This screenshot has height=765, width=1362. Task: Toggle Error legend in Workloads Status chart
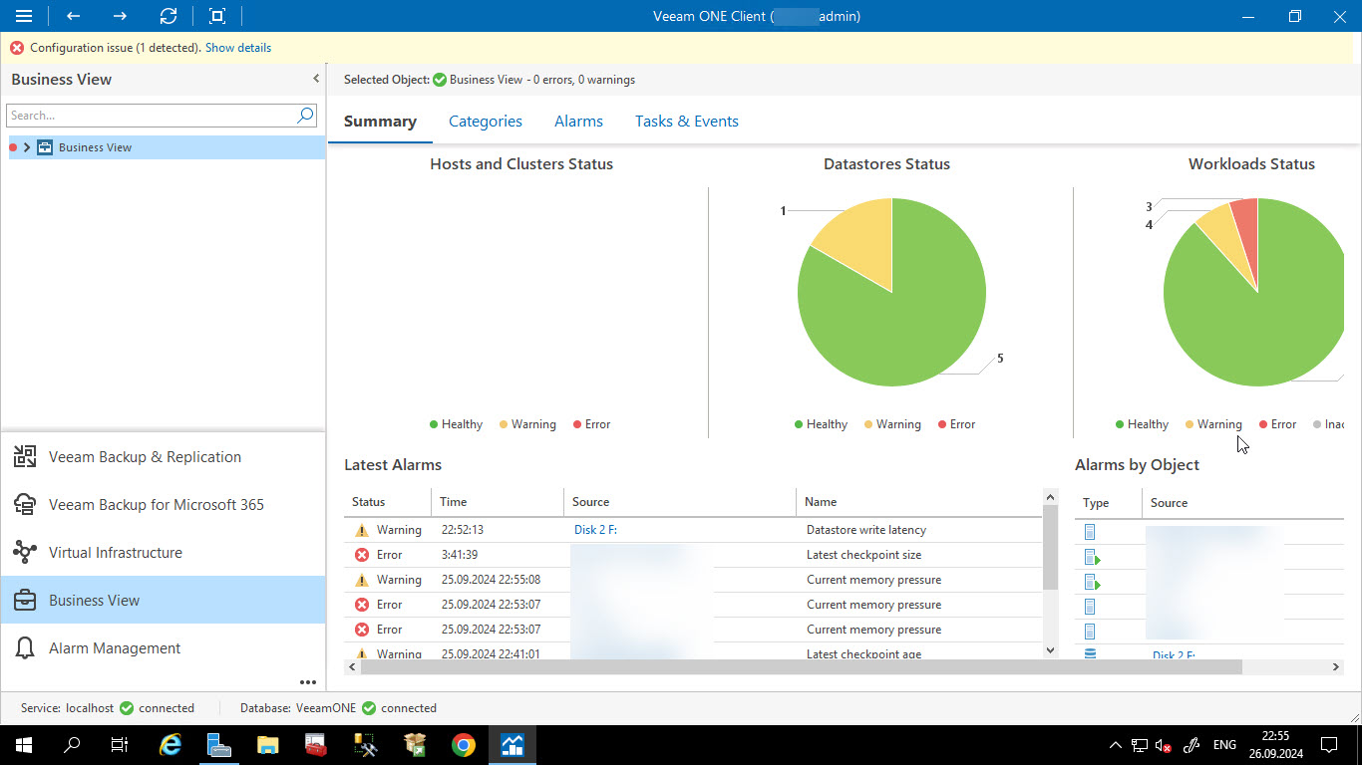pos(1277,424)
